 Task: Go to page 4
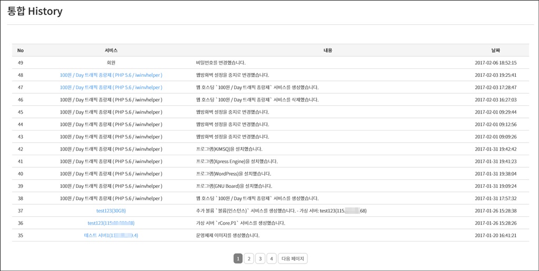coord(272,259)
